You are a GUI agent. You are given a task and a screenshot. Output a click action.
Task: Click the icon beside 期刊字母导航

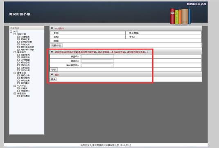[x=18, y=47]
